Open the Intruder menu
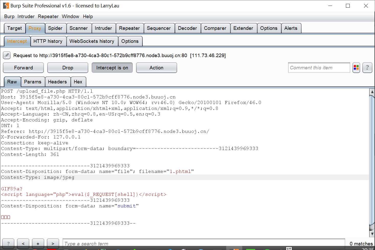 [26, 16]
